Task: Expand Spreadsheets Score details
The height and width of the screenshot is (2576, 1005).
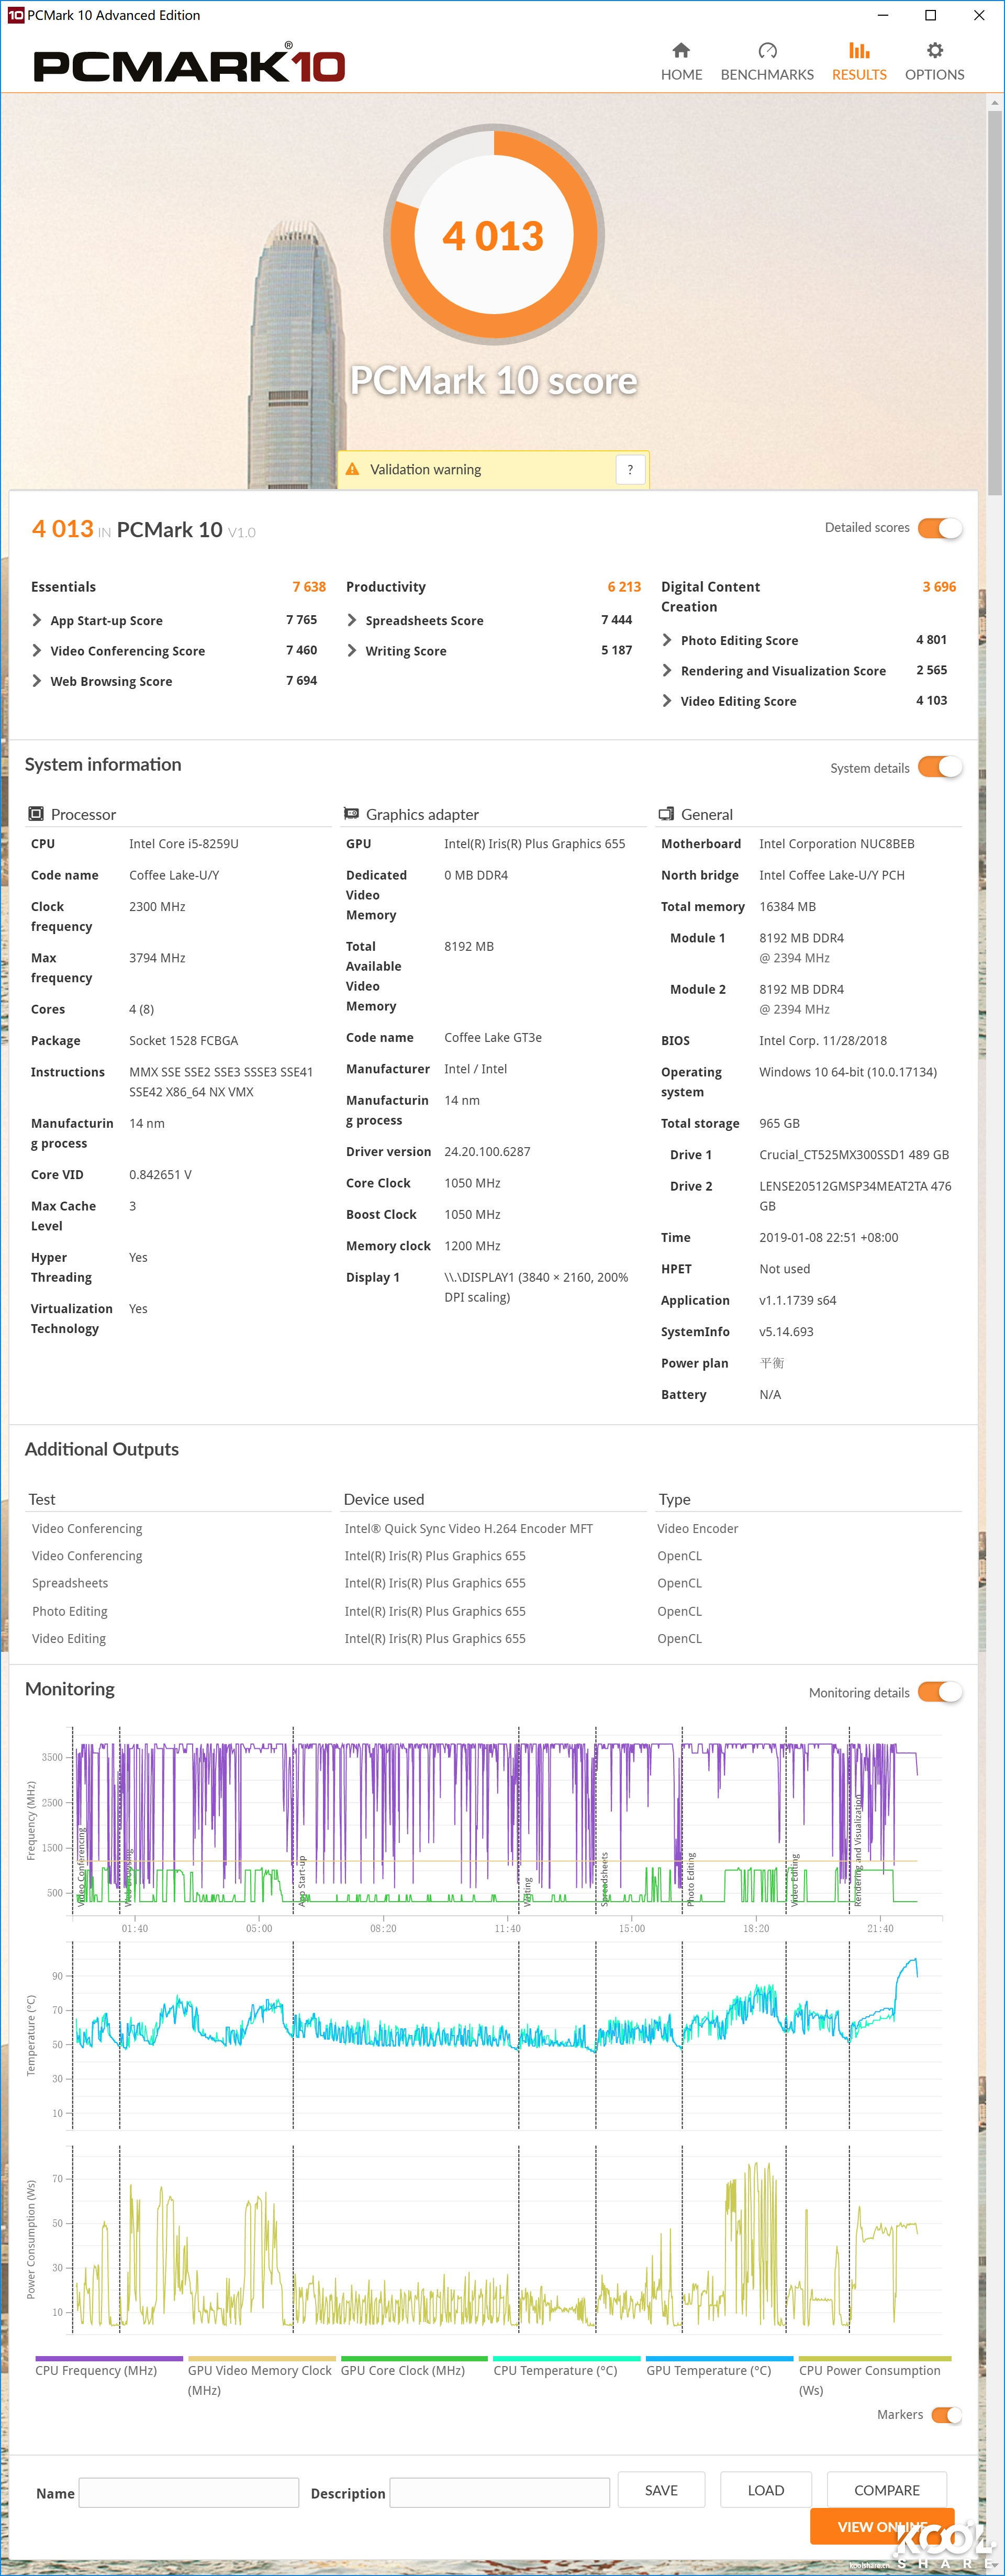Action: [x=352, y=620]
